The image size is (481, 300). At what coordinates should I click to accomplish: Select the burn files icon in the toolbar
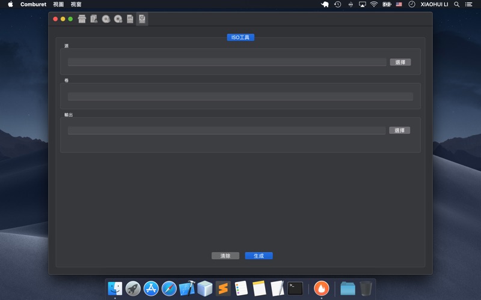point(94,19)
